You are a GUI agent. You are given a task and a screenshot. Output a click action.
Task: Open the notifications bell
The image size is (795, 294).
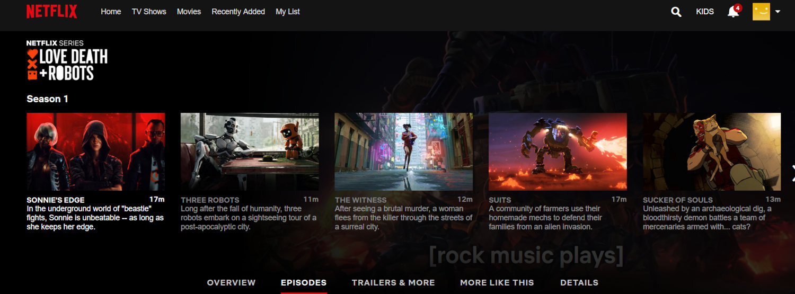(733, 12)
